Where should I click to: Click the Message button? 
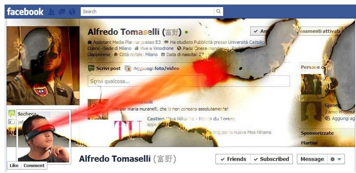(x=312, y=159)
